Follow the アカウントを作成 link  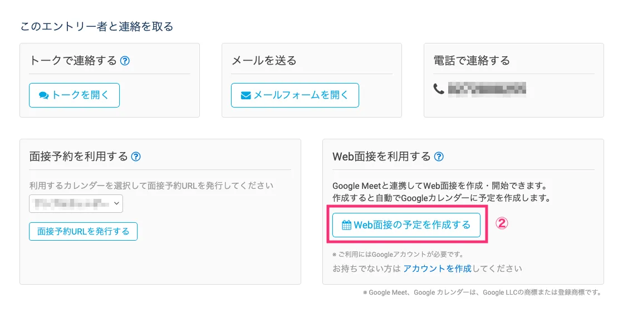pos(437,268)
